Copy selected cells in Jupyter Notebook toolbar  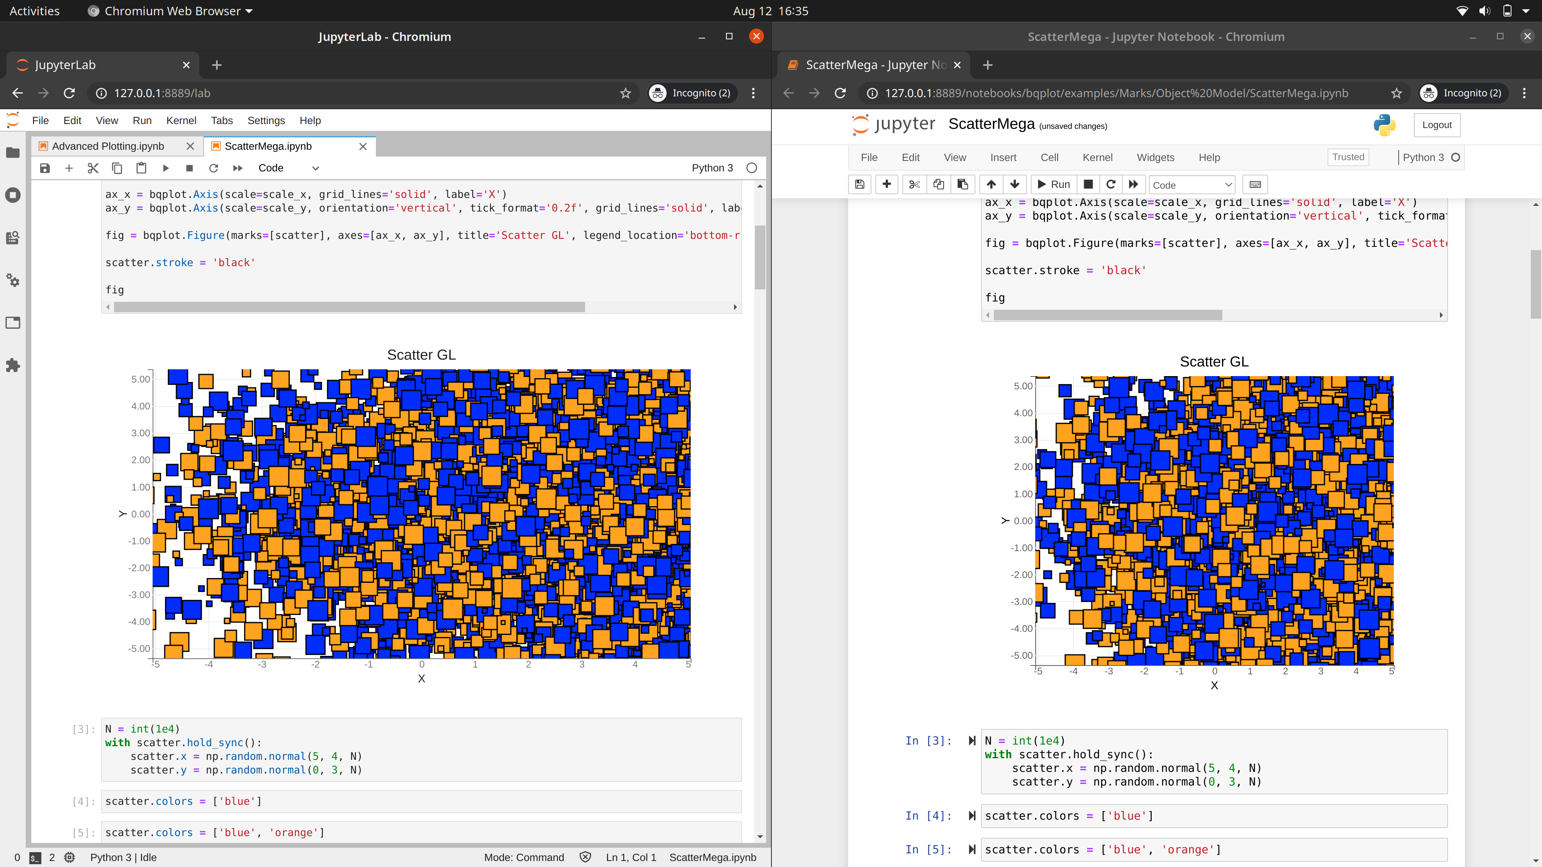pos(938,184)
